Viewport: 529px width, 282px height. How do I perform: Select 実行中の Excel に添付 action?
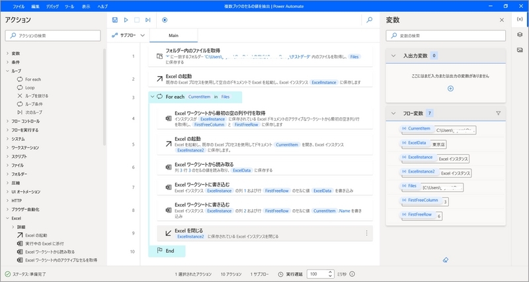click(x=40, y=244)
